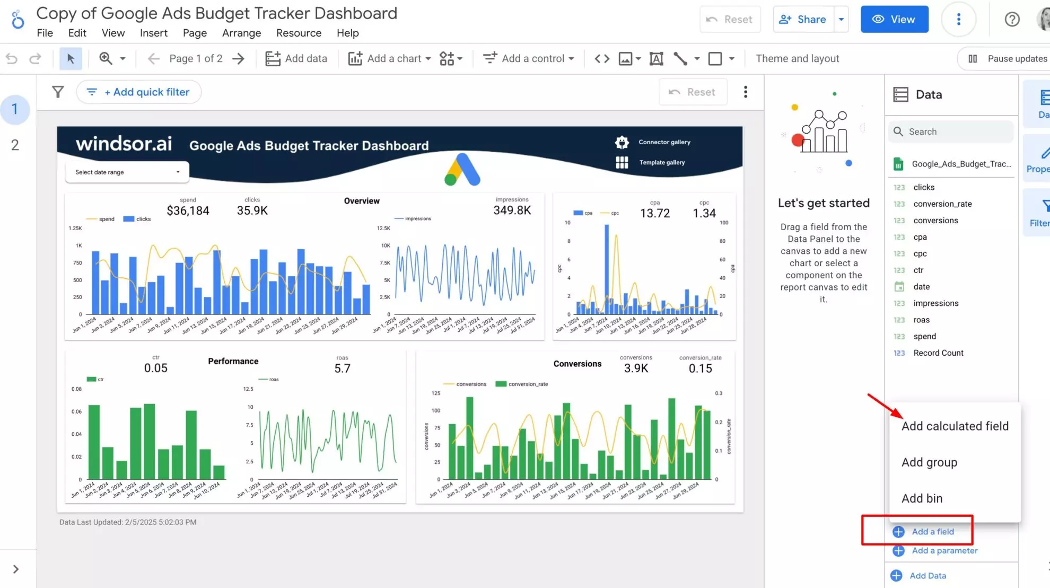
Task: Click plus icon next to Add a parameter
Action: tap(898, 551)
